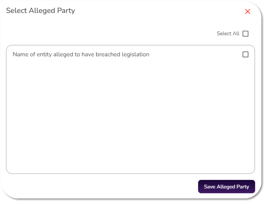The width and height of the screenshot is (265, 202).
Task: Click empty space in the alleged party list
Action: click(x=130, y=116)
